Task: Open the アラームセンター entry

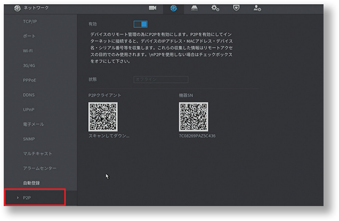Action: (x=40, y=168)
